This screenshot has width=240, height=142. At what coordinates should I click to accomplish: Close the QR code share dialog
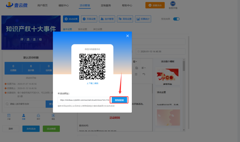[x=127, y=36]
